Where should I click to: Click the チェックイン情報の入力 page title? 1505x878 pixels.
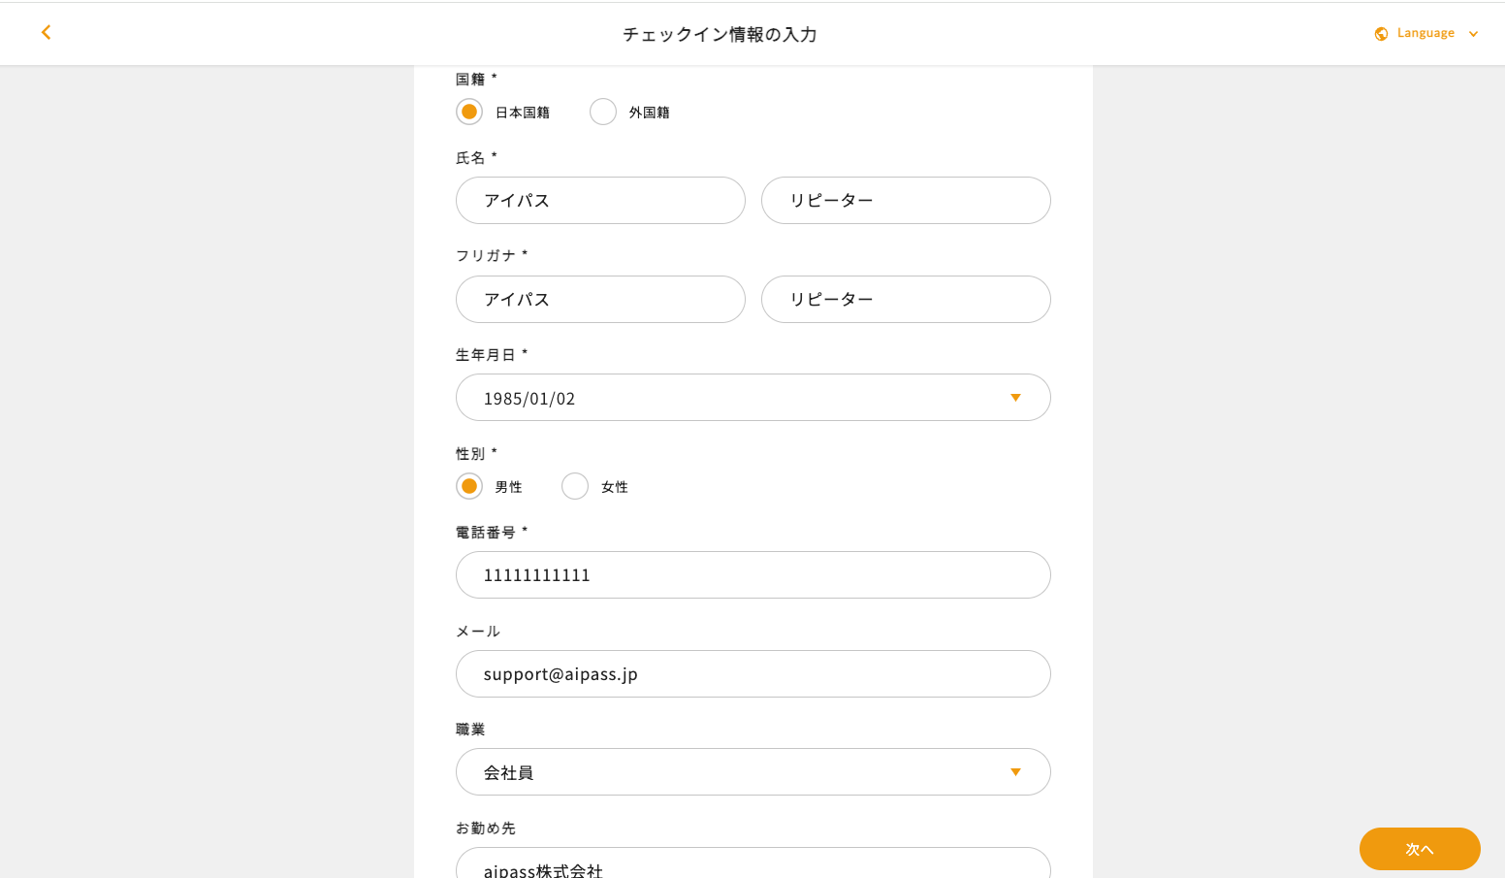click(x=720, y=35)
